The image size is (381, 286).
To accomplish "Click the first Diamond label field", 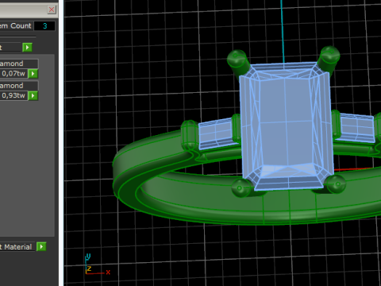I will click(19, 64).
